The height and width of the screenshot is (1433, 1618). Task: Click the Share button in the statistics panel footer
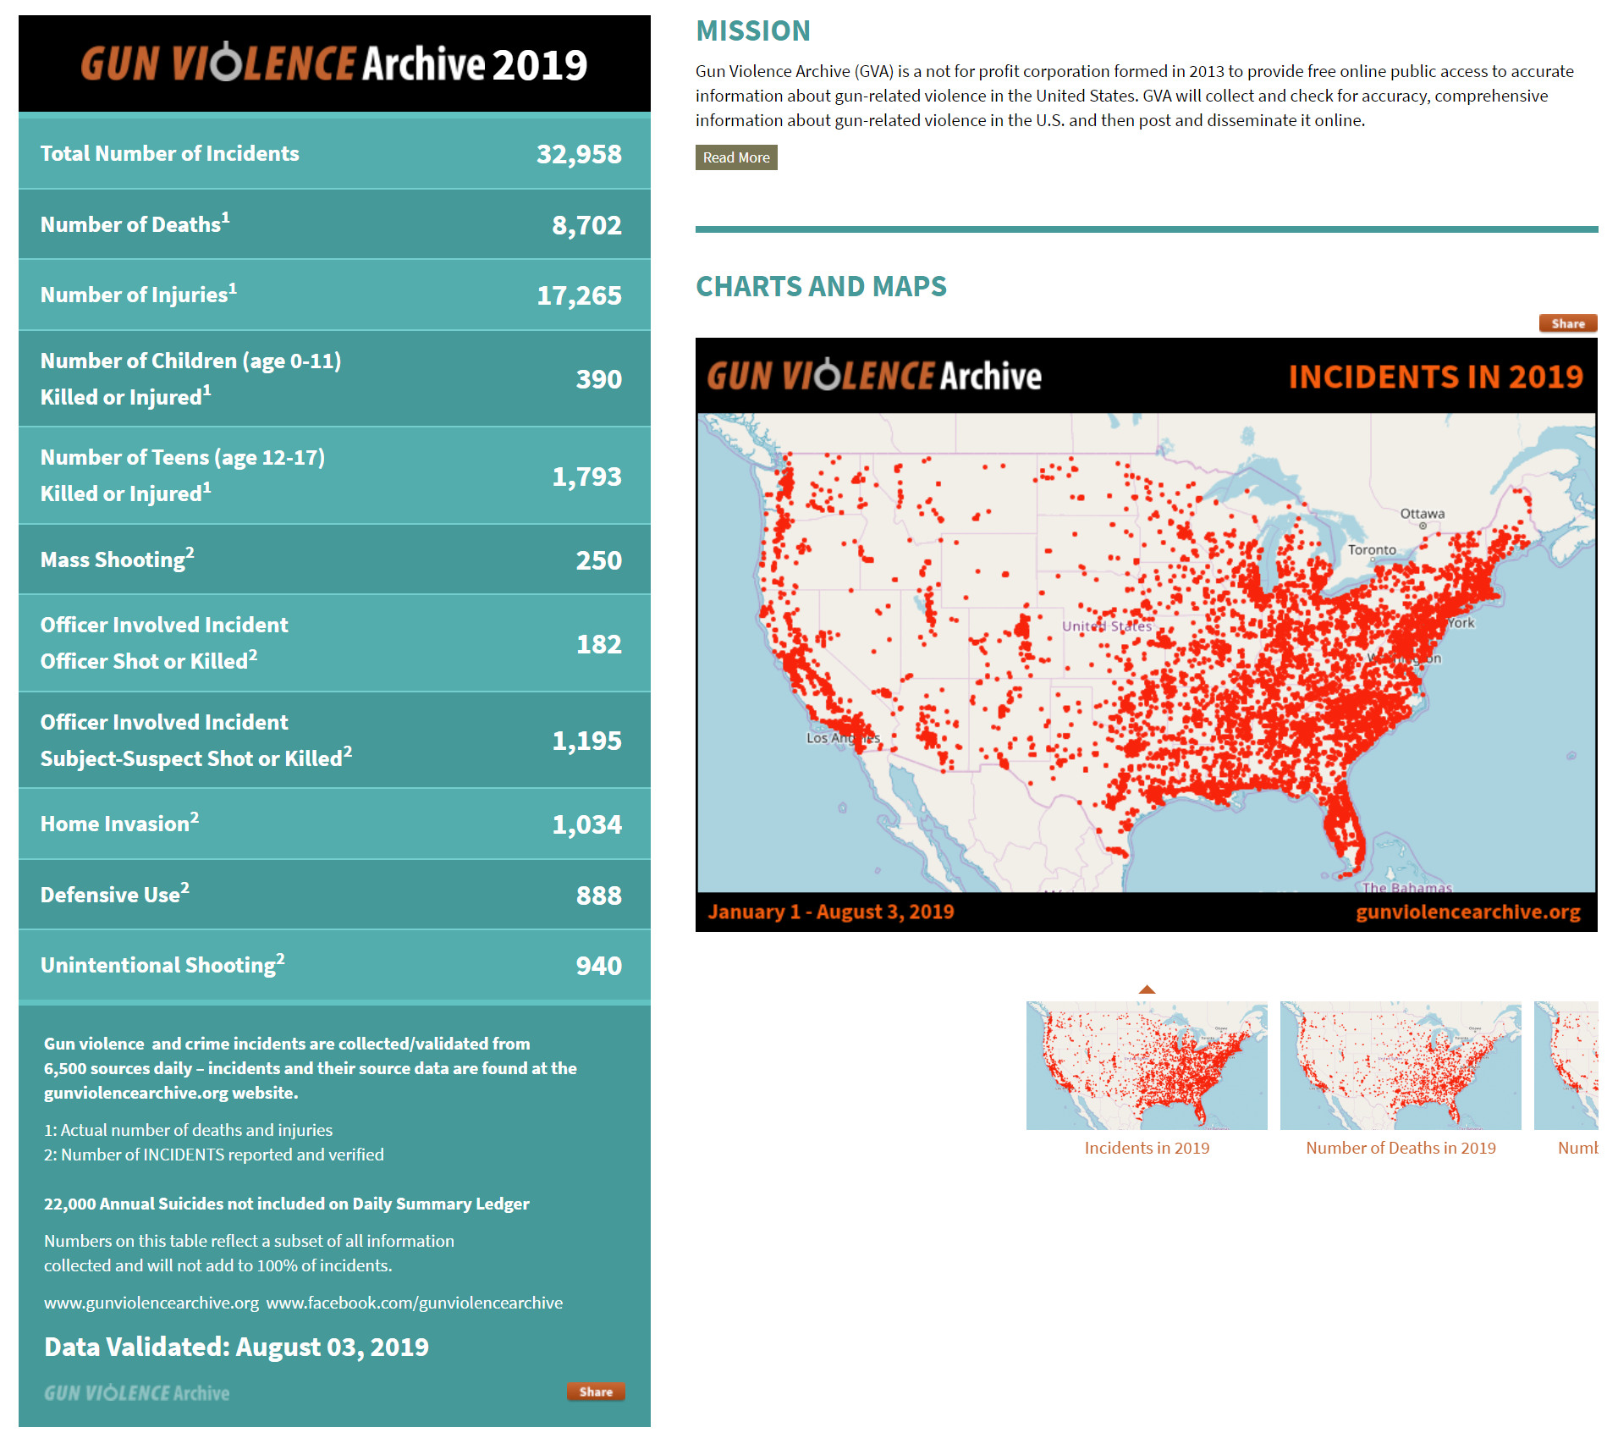(596, 1392)
